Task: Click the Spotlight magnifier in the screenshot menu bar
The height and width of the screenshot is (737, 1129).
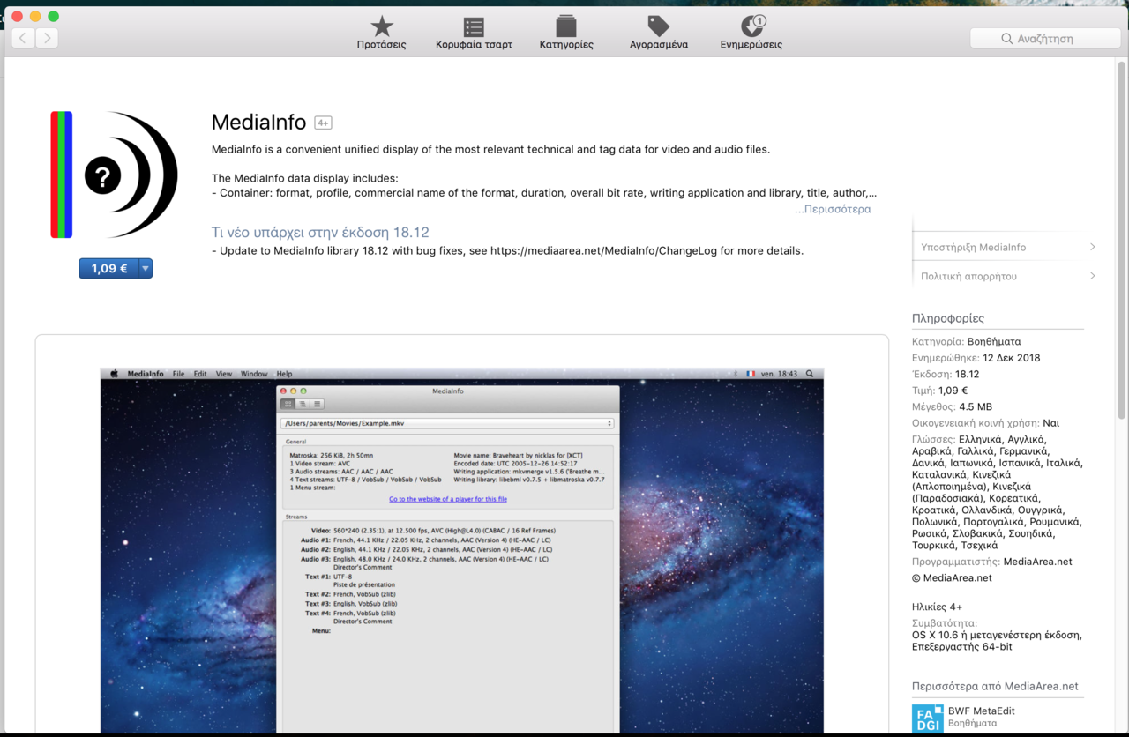Action: pyautogui.click(x=810, y=374)
